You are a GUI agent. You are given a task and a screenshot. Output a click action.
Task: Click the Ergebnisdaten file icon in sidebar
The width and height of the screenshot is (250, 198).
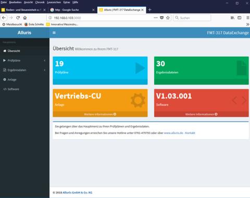coord(5,70)
